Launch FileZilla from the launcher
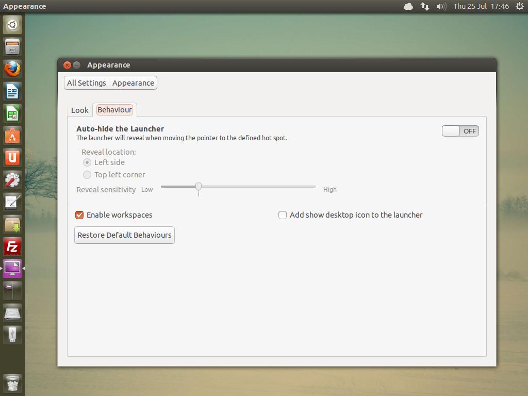Image resolution: width=528 pixels, height=396 pixels. (12, 246)
